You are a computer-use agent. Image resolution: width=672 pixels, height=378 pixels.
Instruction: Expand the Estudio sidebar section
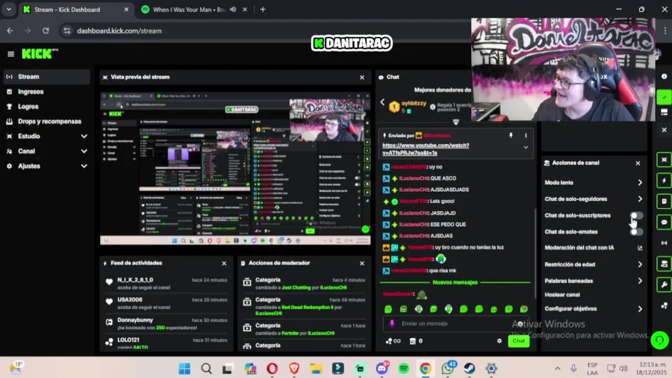tap(46, 136)
